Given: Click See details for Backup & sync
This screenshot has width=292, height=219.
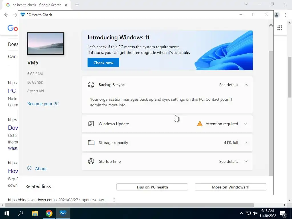Looking at the screenshot, I should click(228, 85).
